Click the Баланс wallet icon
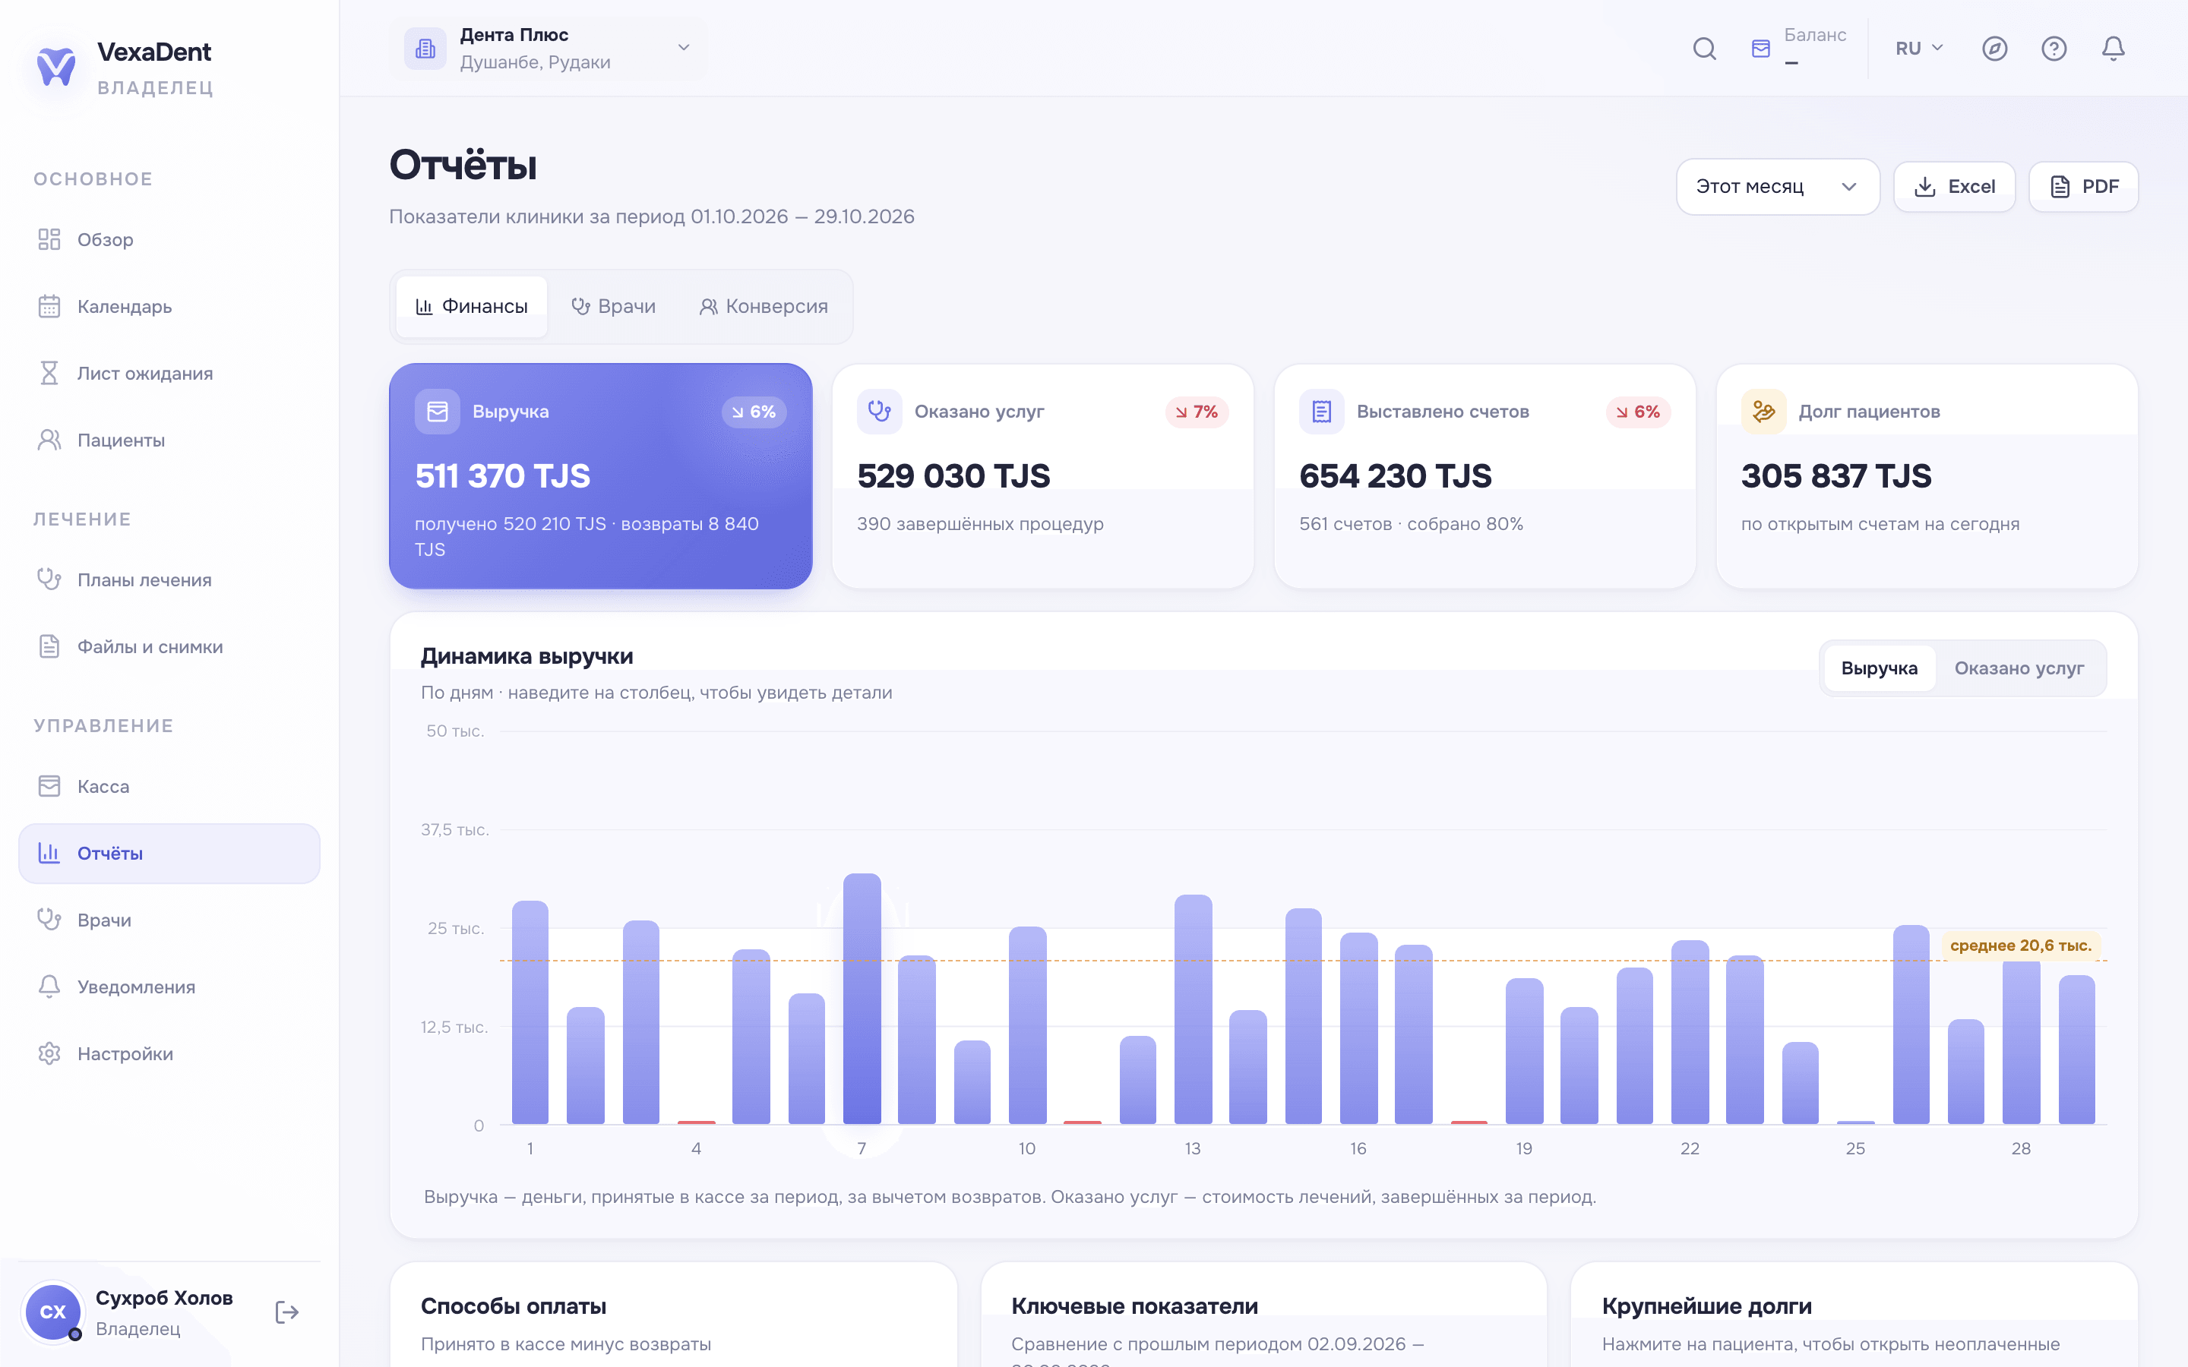 tap(1760, 49)
